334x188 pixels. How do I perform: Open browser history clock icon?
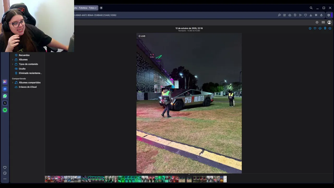pos(5,173)
